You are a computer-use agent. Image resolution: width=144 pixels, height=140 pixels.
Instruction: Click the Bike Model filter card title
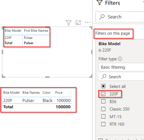(109, 44)
